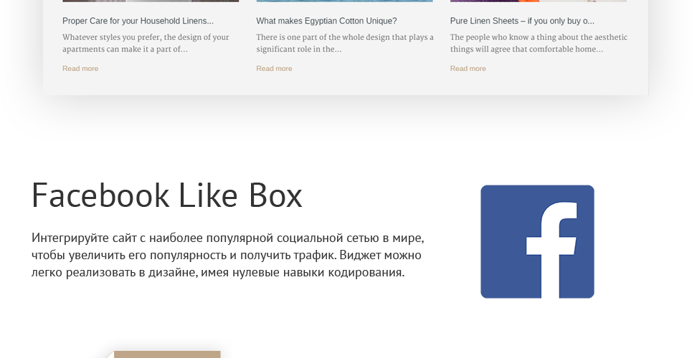Open Read more under Egyptian Cotton article
The height and width of the screenshot is (358, 692).
(x=274, y=68)
